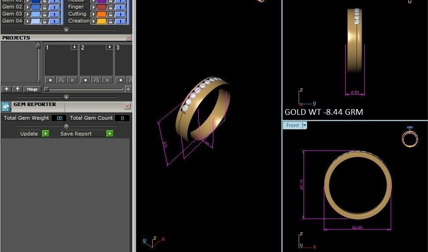Lock the Gem 04 layer

point(44,21)
